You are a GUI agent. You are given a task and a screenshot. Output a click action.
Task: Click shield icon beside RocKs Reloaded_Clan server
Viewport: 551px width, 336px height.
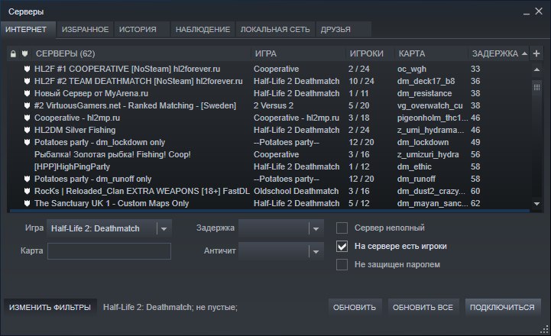[27, 192]
